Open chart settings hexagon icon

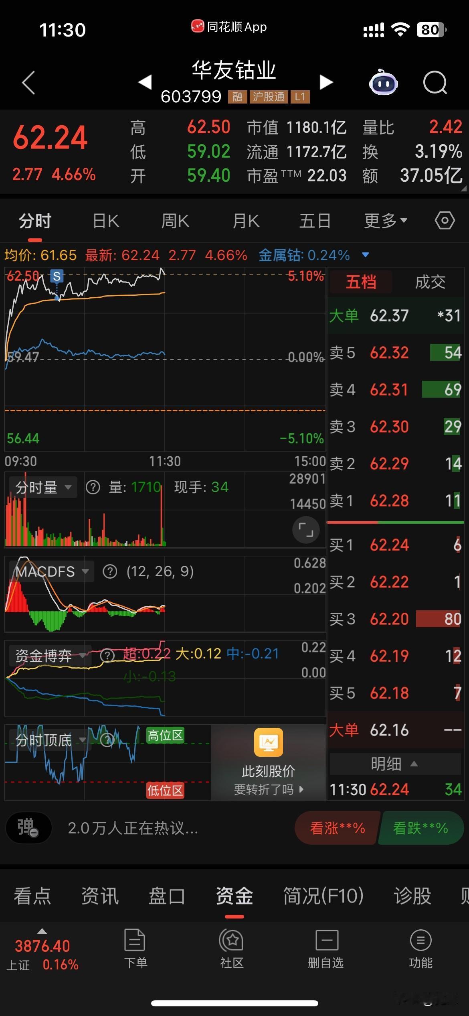pos(445,221)
